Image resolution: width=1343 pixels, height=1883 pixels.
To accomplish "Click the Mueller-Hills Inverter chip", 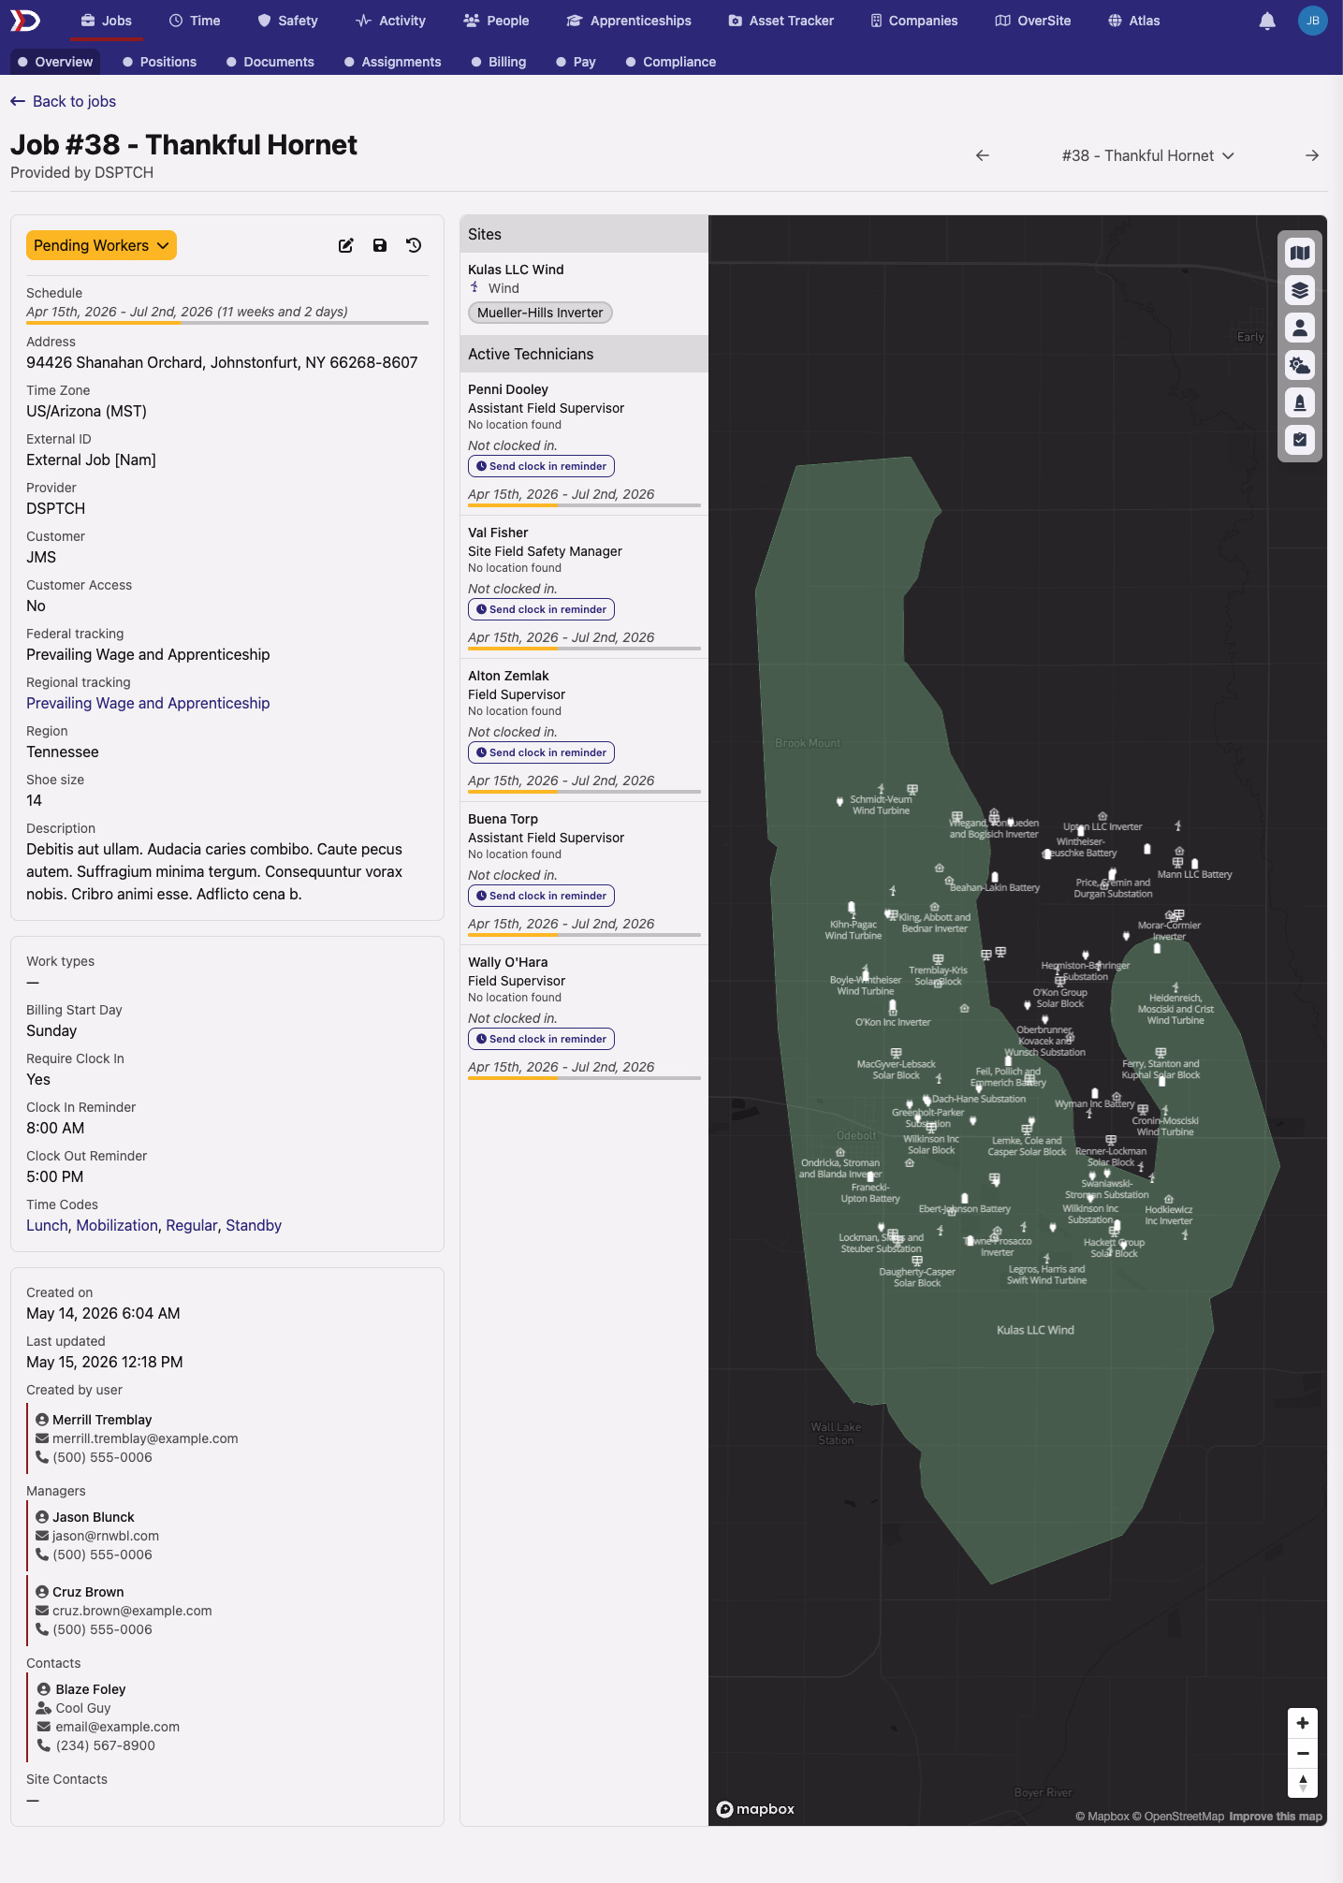I will (x=540, y=313).
